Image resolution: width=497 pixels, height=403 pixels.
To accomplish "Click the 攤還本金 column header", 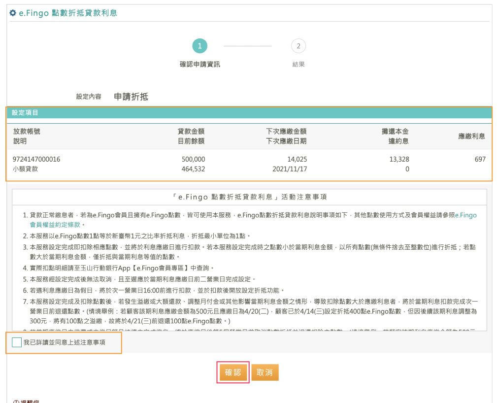I will click(395, 131).
